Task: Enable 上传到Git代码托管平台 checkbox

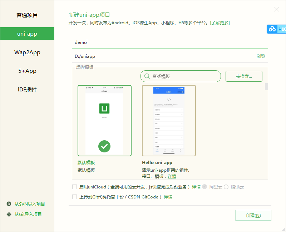Action: pyautogui.click(x=74, y=197)
